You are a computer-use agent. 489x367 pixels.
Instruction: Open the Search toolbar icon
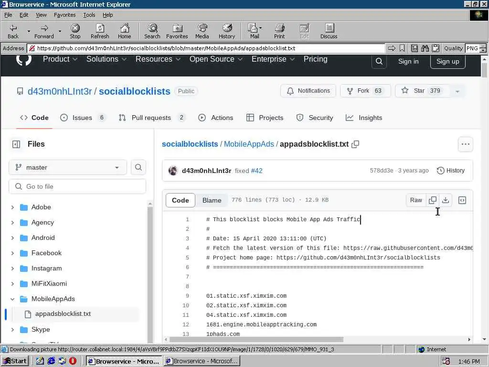click(152, 31)
